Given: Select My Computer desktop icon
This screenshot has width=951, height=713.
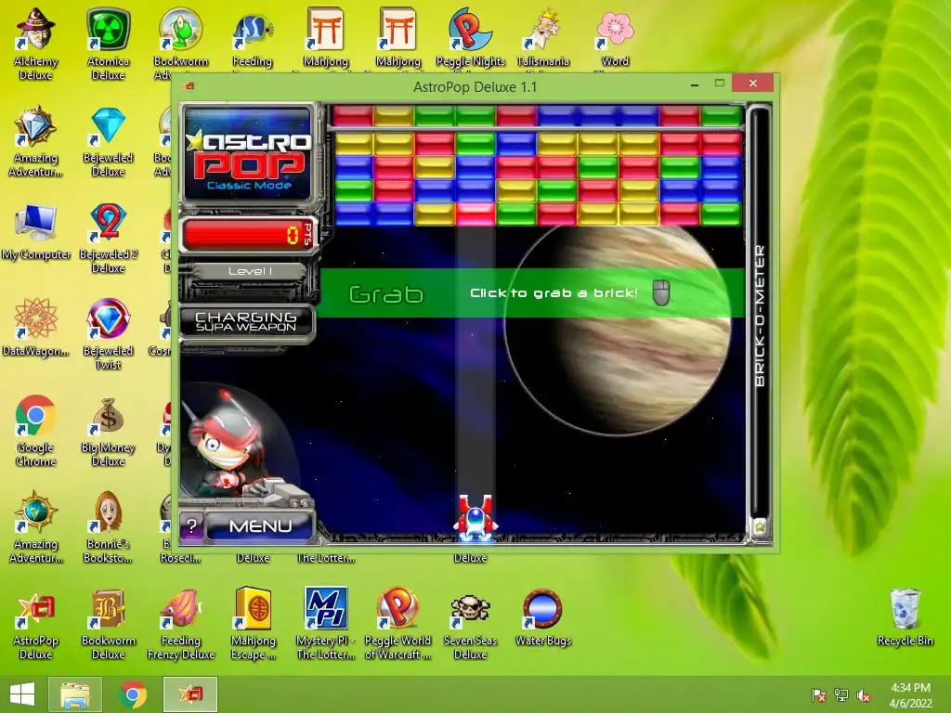Looking at the screenshot, I should click(x=36, y=233).
